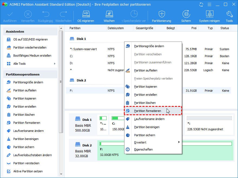This screenshot has height=178, width=238.
Task: Open the Tools wrench icon
Action: tap(229, 16)
